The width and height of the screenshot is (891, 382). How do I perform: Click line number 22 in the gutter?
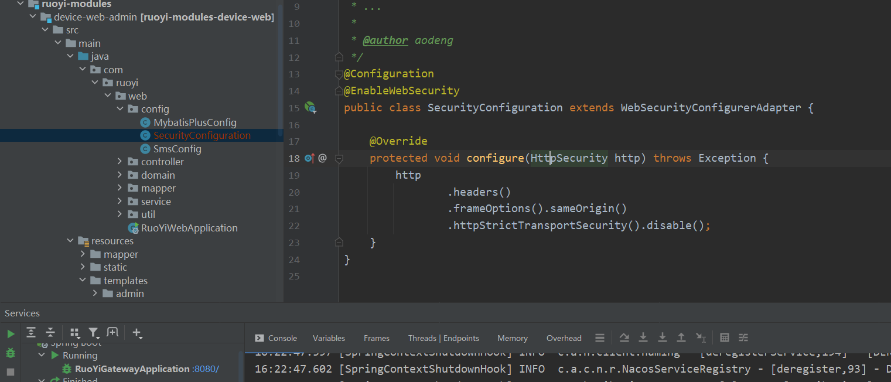tap(294, 226)
